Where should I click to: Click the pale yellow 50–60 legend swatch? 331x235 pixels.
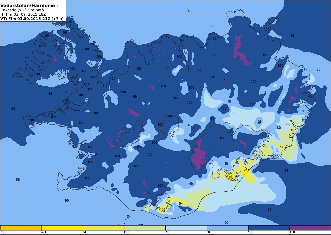click(104, 228)
